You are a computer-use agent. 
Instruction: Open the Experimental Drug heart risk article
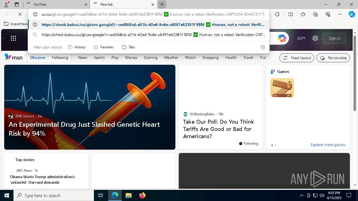[84, 129]
